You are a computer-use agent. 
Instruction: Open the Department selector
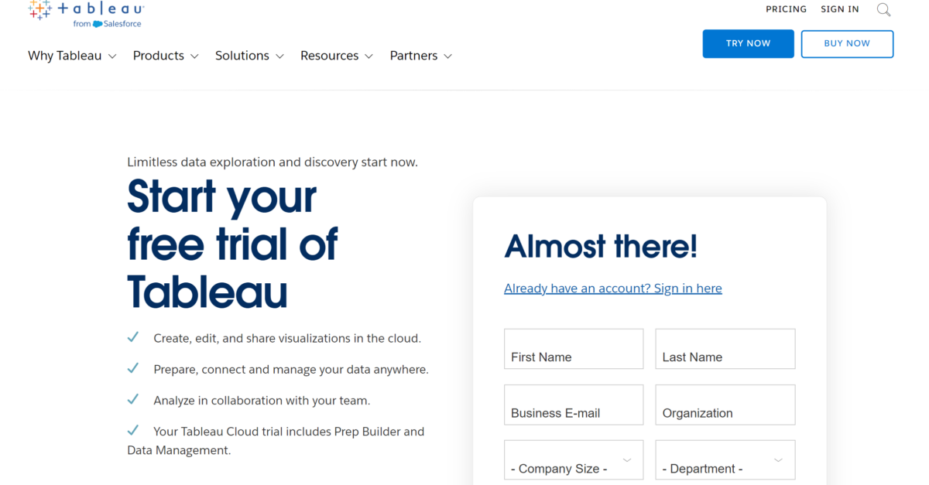[725, 459]
